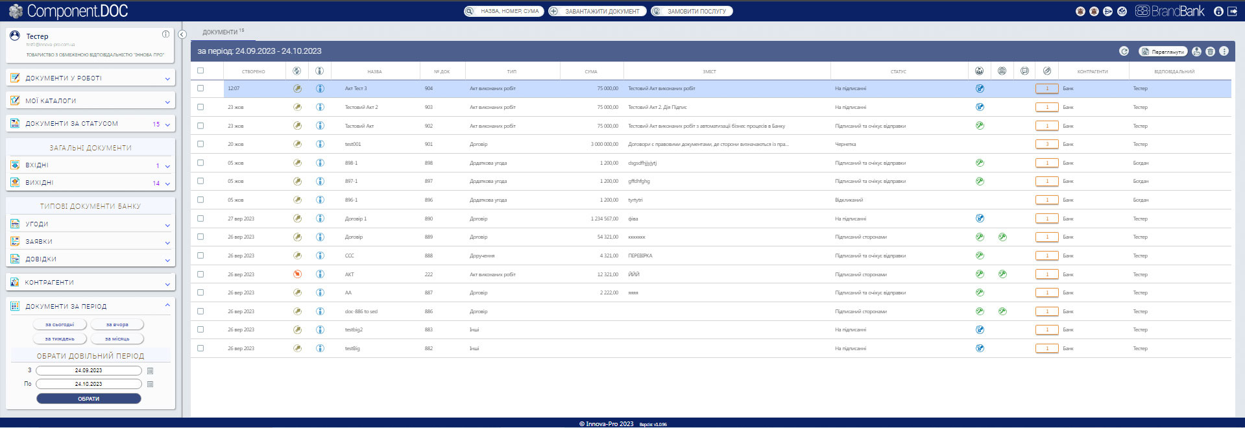Check the checkbox for test001 row
This screenshot has width=1245, height=428.
click(200, 144)
